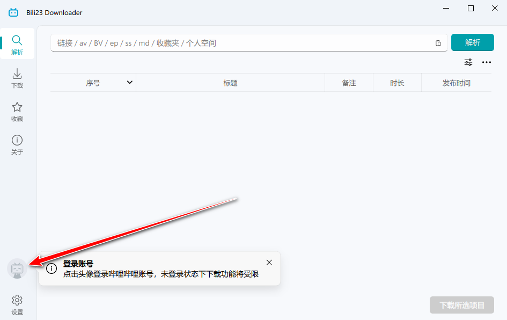Screen dimensions: 507x320
Task: Open parse options sliders icon
Action: (x=468, y=62)
